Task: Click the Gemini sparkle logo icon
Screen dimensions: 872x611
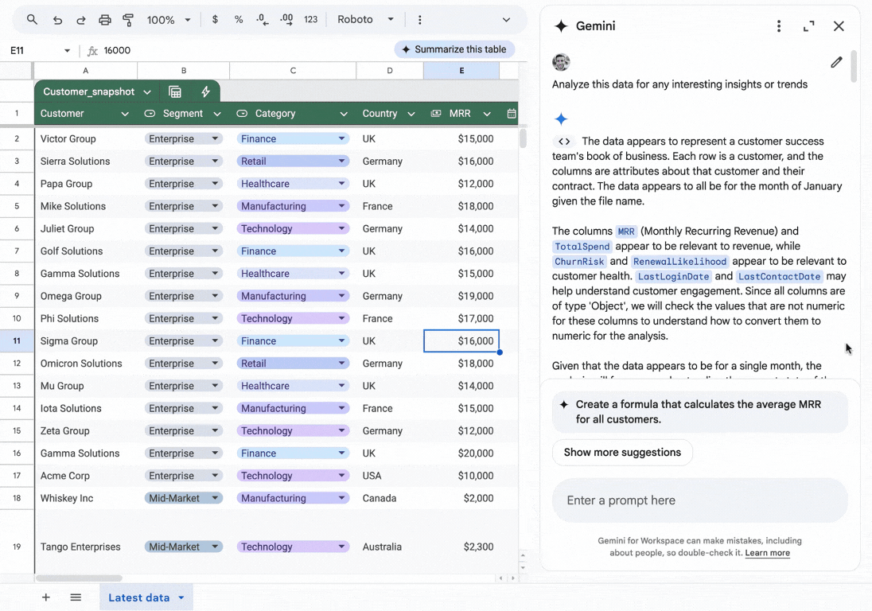Action: (561, 26)
